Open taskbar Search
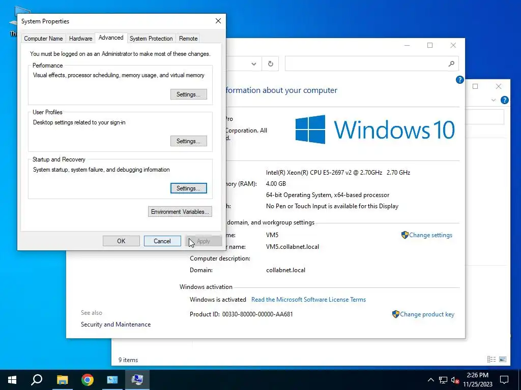This screenshot has width=521, height=390. pyautogui.click(x=37, y=380)
